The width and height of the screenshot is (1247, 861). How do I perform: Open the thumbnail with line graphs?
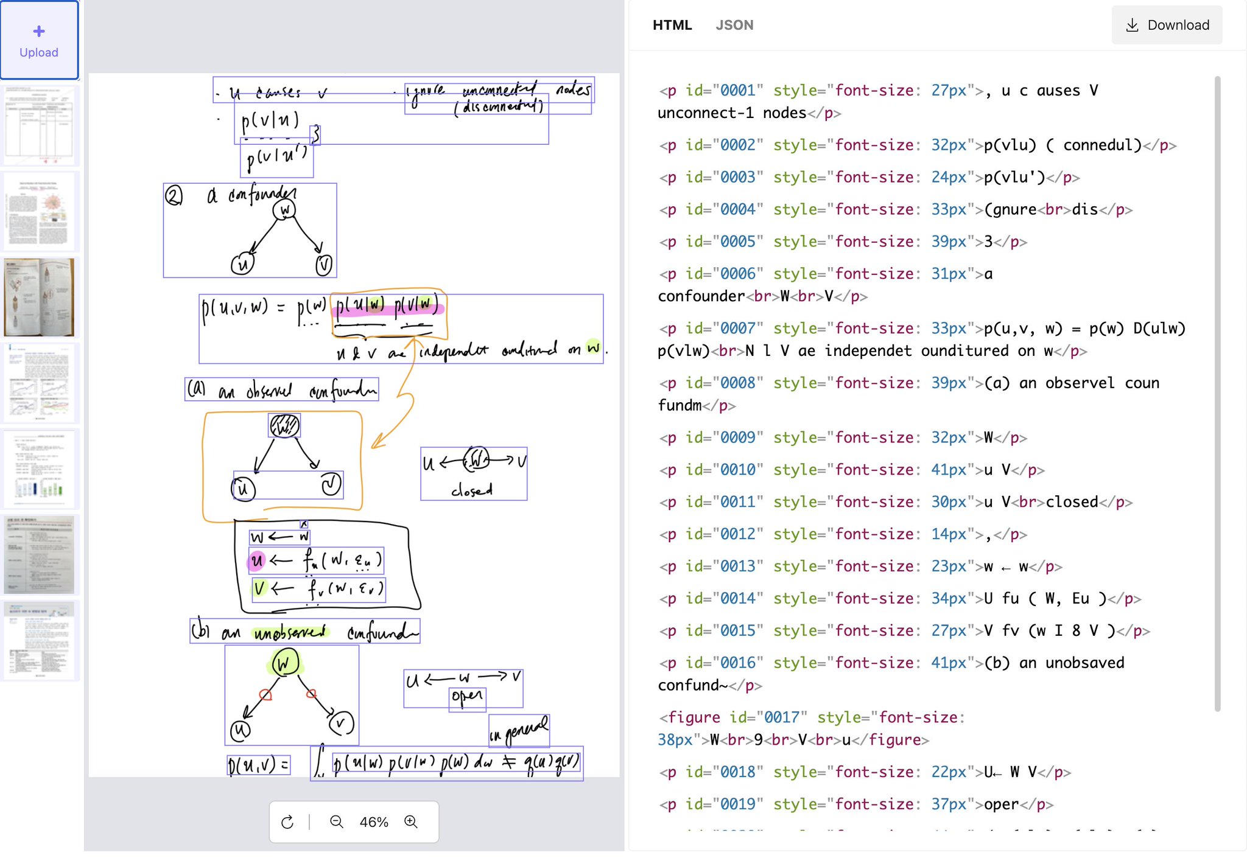click(39, 383)
